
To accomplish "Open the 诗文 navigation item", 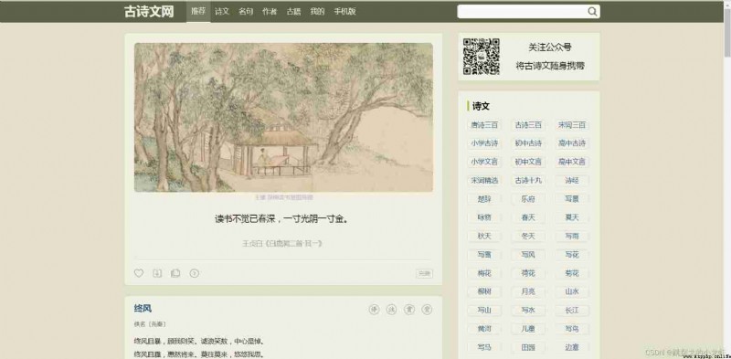I will tap(222, 12).
